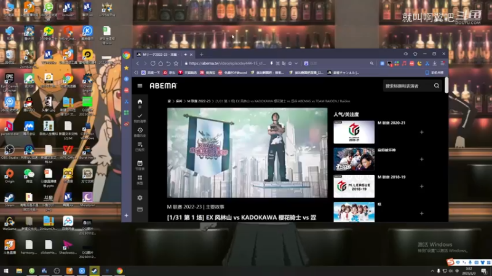This screenshot has width=492, height=276.
Task: Toggle the night mode moon extension
Action: click(419, 63)
